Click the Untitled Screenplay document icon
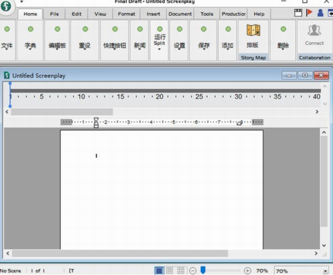This screenshot has height=275, width=333. [7, 75]
